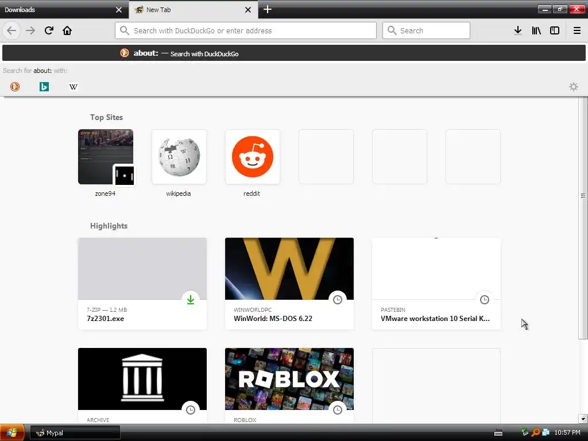Click history clock icon on Pastebin card

point(485,300)
